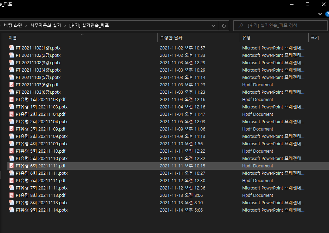Go to 사무자동화 실기 folder in the breadcrumb
329x233 pixels.
pyautogui.click(x=45, y=26)
